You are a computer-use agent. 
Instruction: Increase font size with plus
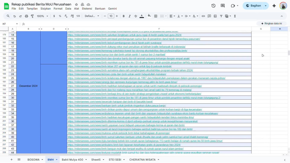coord(117,16)
